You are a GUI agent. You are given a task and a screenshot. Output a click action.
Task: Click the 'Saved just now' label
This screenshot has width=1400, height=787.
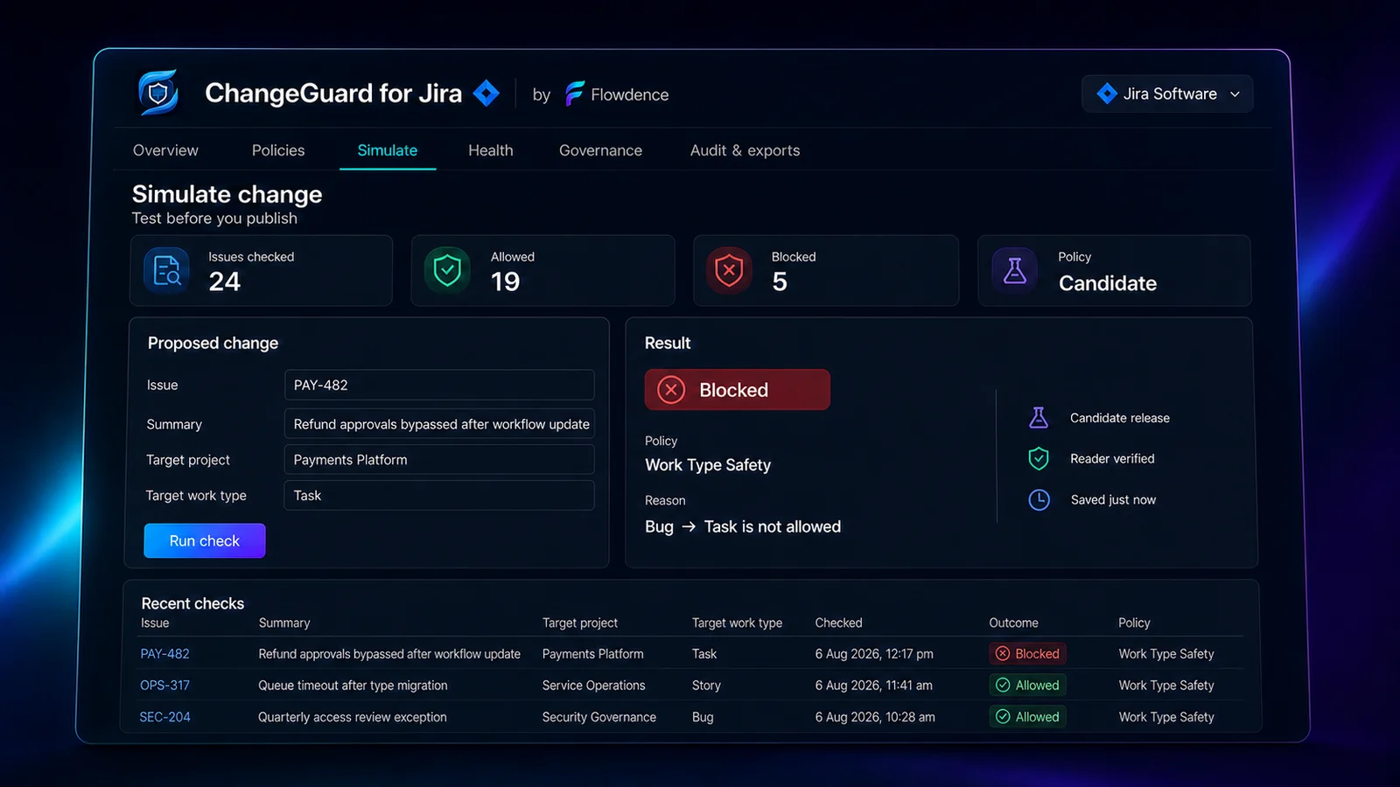tap(1113, 499)
